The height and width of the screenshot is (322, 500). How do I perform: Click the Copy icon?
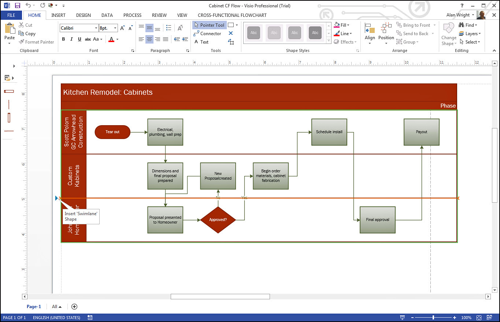(x=21, y=34)
